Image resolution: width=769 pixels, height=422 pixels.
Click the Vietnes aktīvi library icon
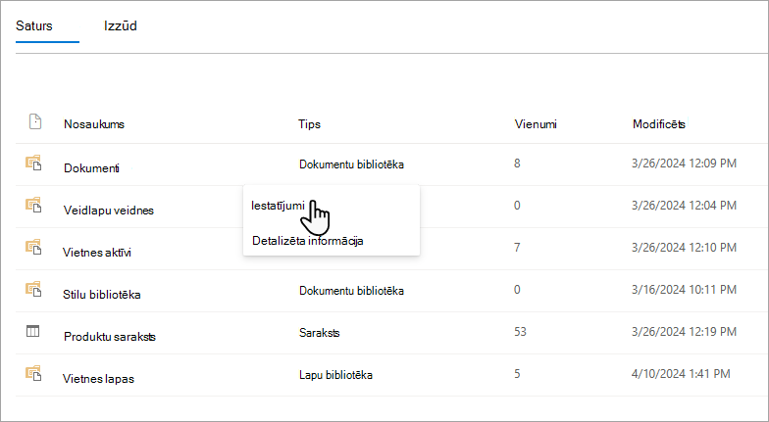[x=33, y=247]
